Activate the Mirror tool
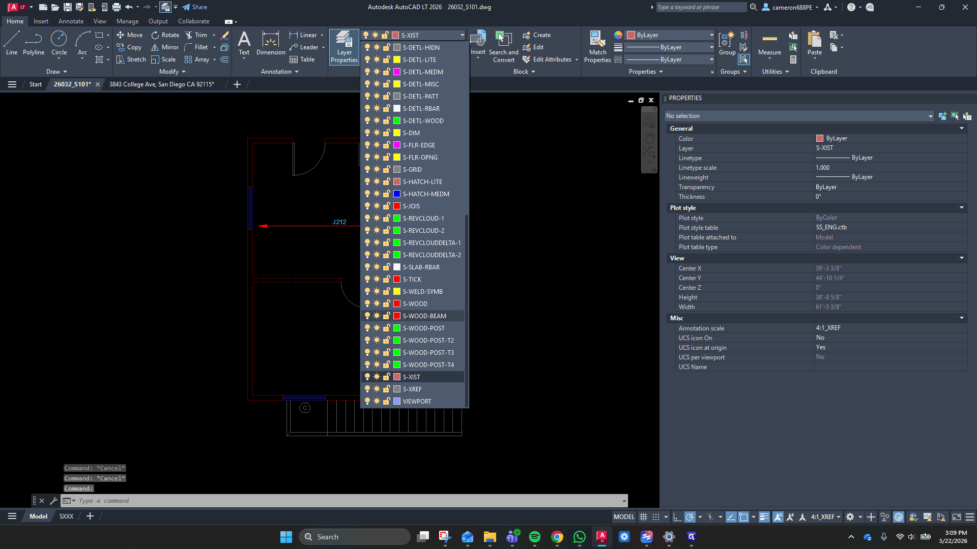Screen dimensions: 977x549 pyautogui.click(x=165, y=47)
